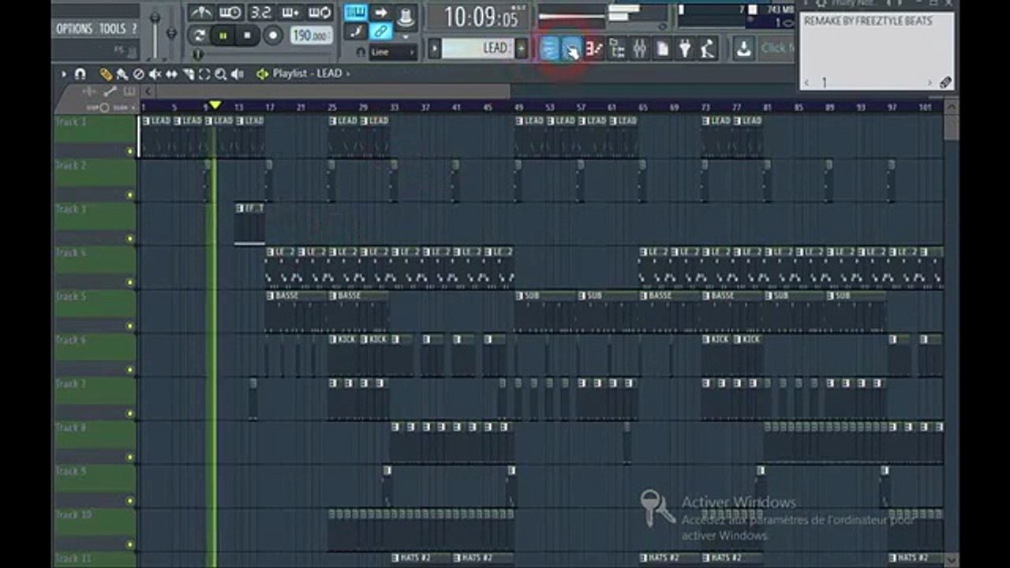Select the paint brush tool in playlist

click(122, 73)
